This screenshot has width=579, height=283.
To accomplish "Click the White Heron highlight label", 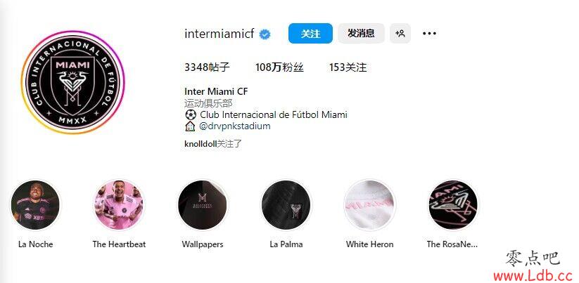I will [x=369, y=244].
